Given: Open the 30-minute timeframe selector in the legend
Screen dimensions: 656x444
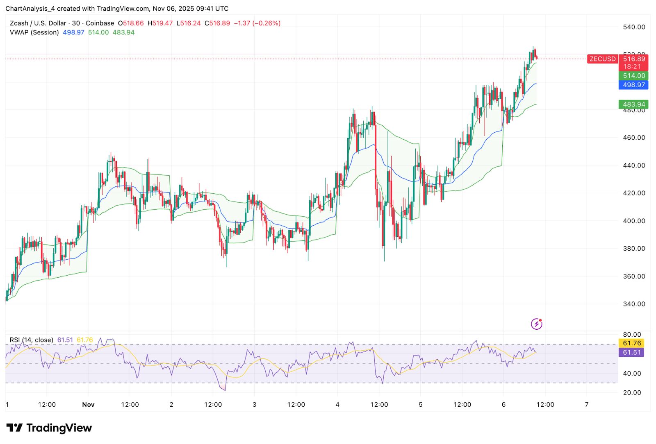Looking at the screenshot, I should (x=75, y=23).
